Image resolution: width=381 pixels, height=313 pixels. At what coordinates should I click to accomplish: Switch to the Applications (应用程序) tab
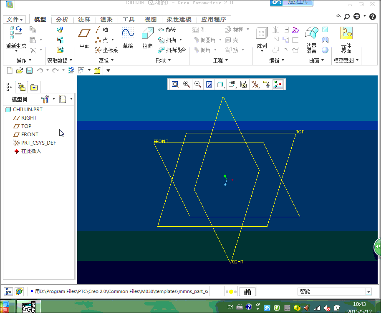pyautogui.click(x=214, y=20)
